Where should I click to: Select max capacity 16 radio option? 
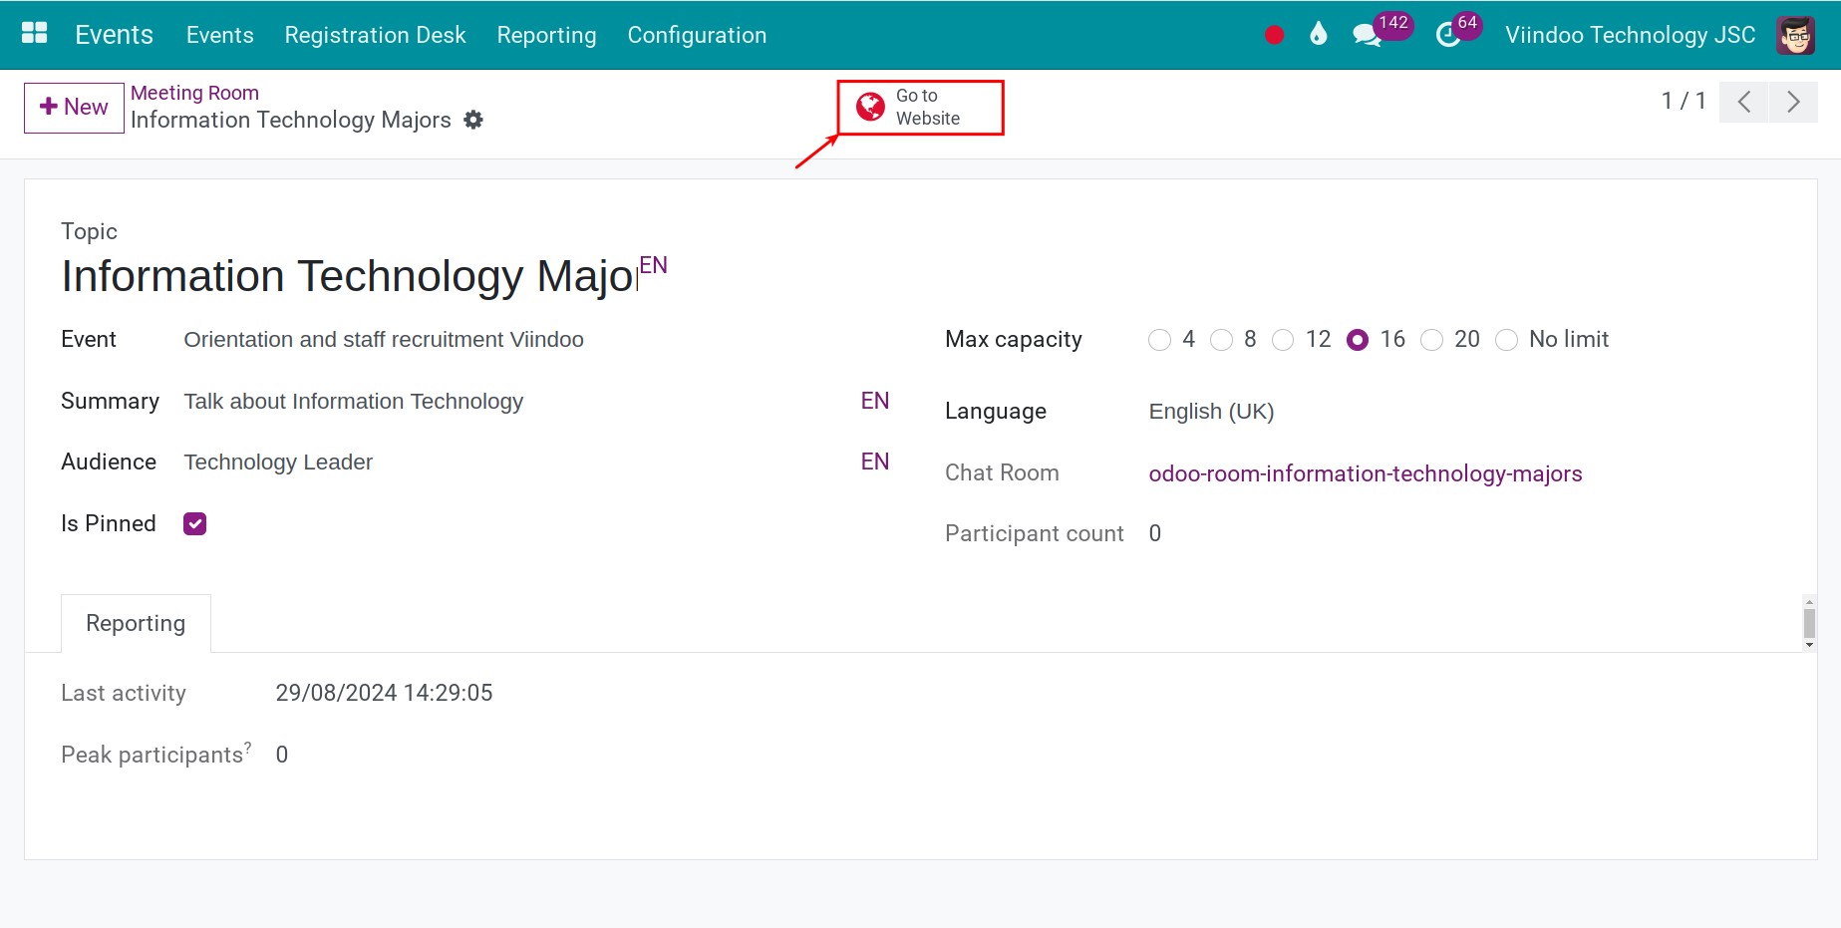(x=1358, y=340)
